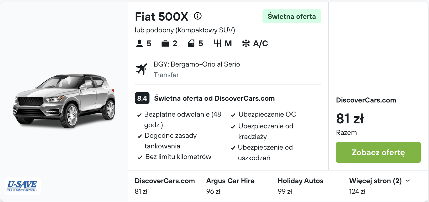Click the grey SUV car image
The image size is (429, 202).
tap(64, 101)
